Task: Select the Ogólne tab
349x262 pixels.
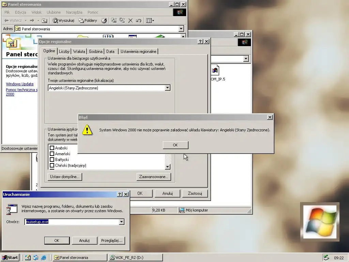Action: coord(49,51)
